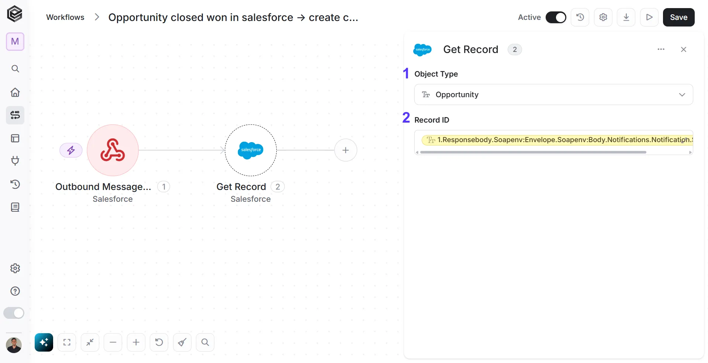708x363 pixels.
Task: Open the M workspace avatar
Action: (x=15, y=42)
